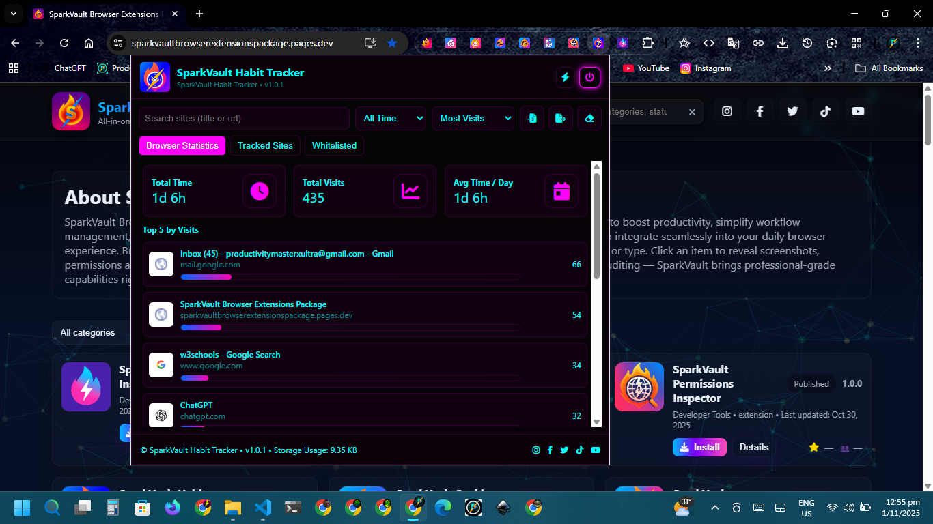
Task: Open the Chrome extensions puzzle icon
Action: 647,43
